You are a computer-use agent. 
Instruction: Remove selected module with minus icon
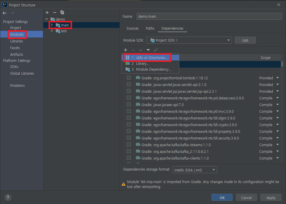point(55,12)
